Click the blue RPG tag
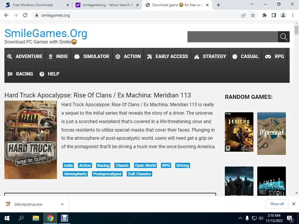 pos(166,165)
